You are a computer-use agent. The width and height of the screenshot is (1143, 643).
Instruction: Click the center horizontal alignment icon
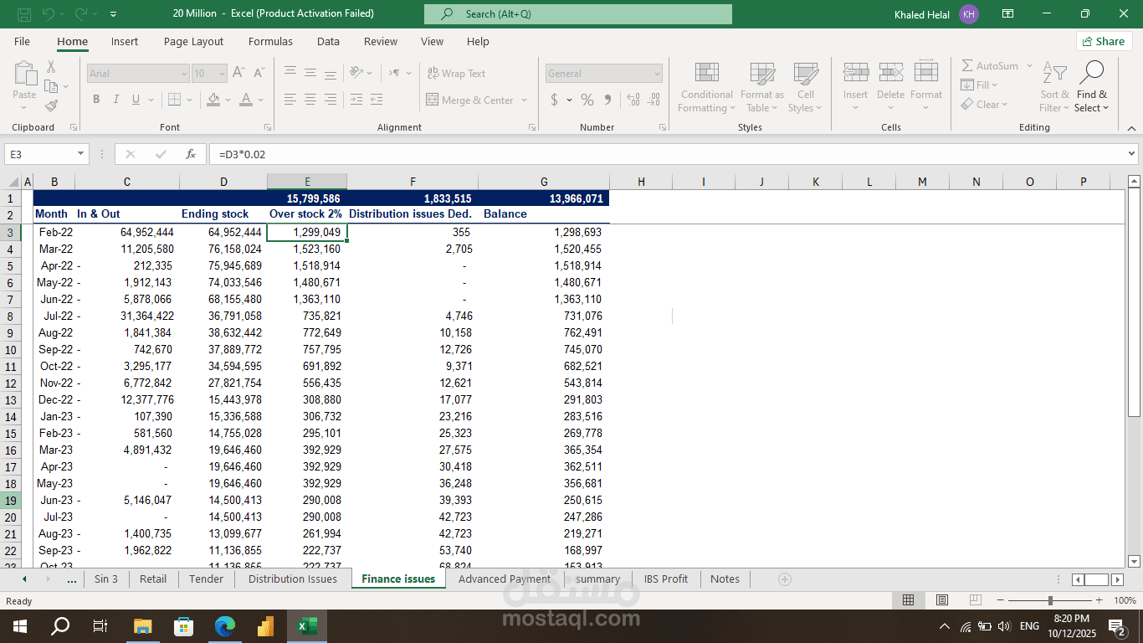(310, 100)
